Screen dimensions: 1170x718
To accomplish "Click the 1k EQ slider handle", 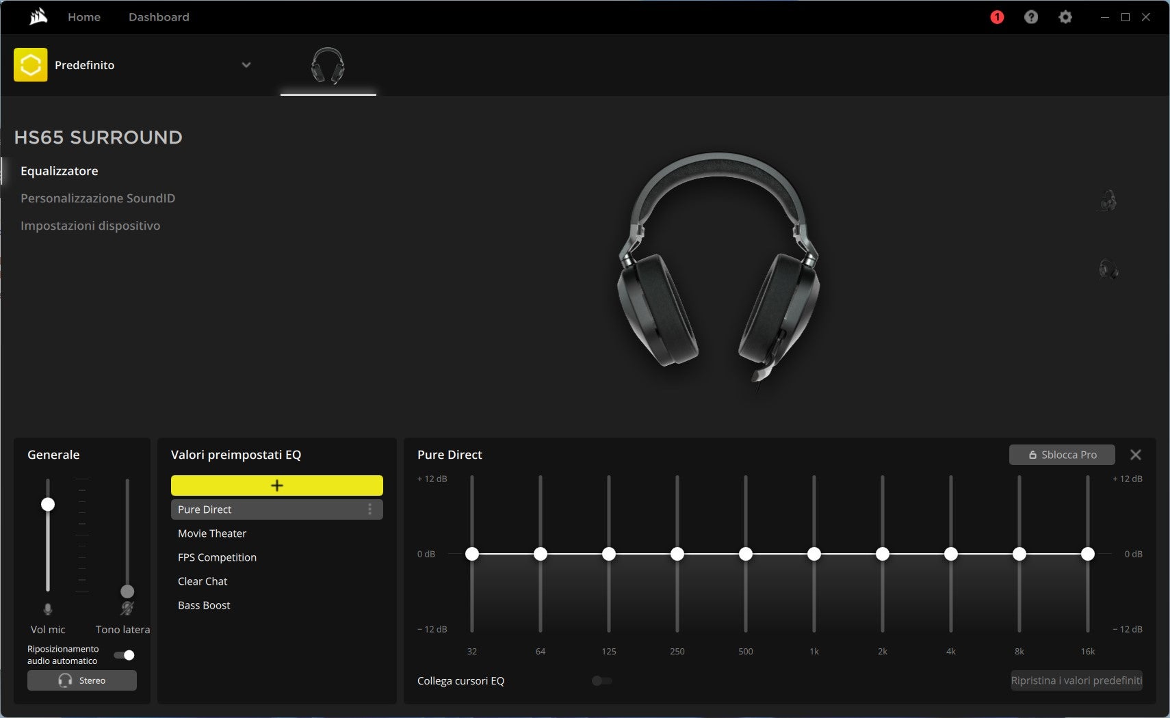I will tap(814, 554).
